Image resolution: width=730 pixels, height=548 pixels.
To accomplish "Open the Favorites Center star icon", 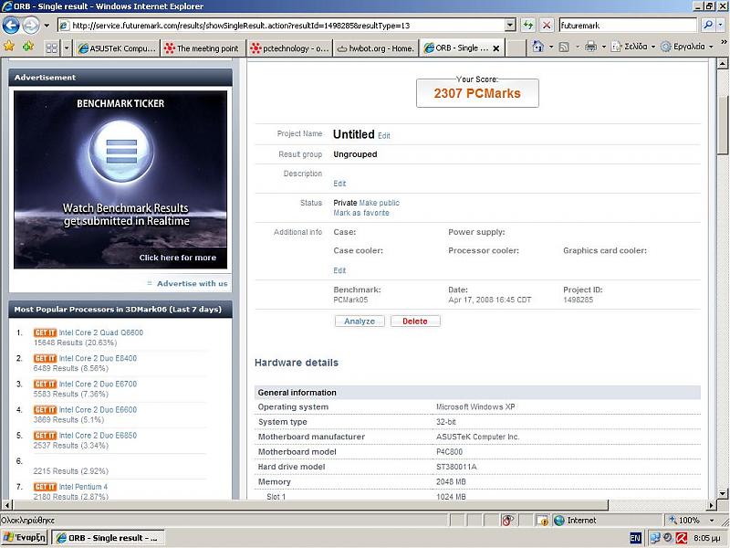I will point(9,47).
